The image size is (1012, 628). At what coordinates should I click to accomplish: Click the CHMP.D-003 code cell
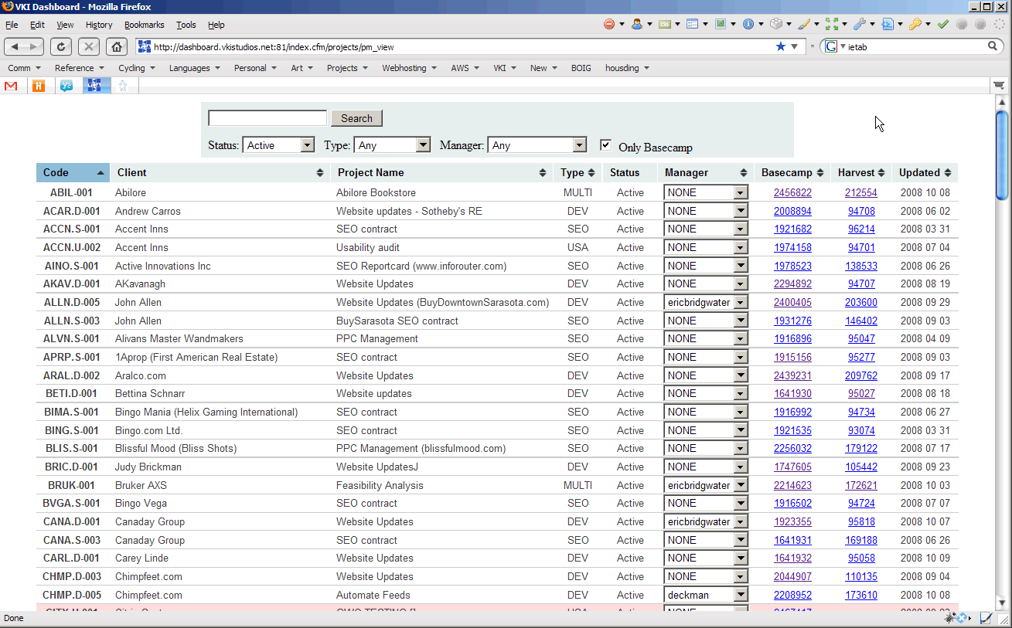click(72, 577)
